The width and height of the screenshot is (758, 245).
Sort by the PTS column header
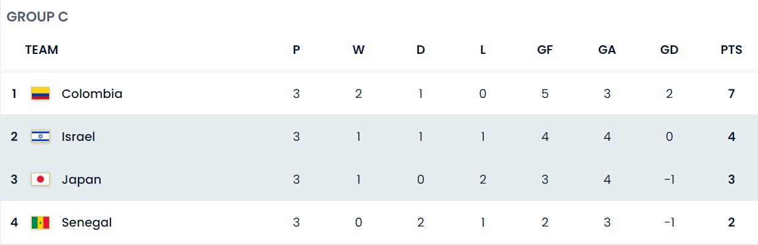(x=732, y=50)
